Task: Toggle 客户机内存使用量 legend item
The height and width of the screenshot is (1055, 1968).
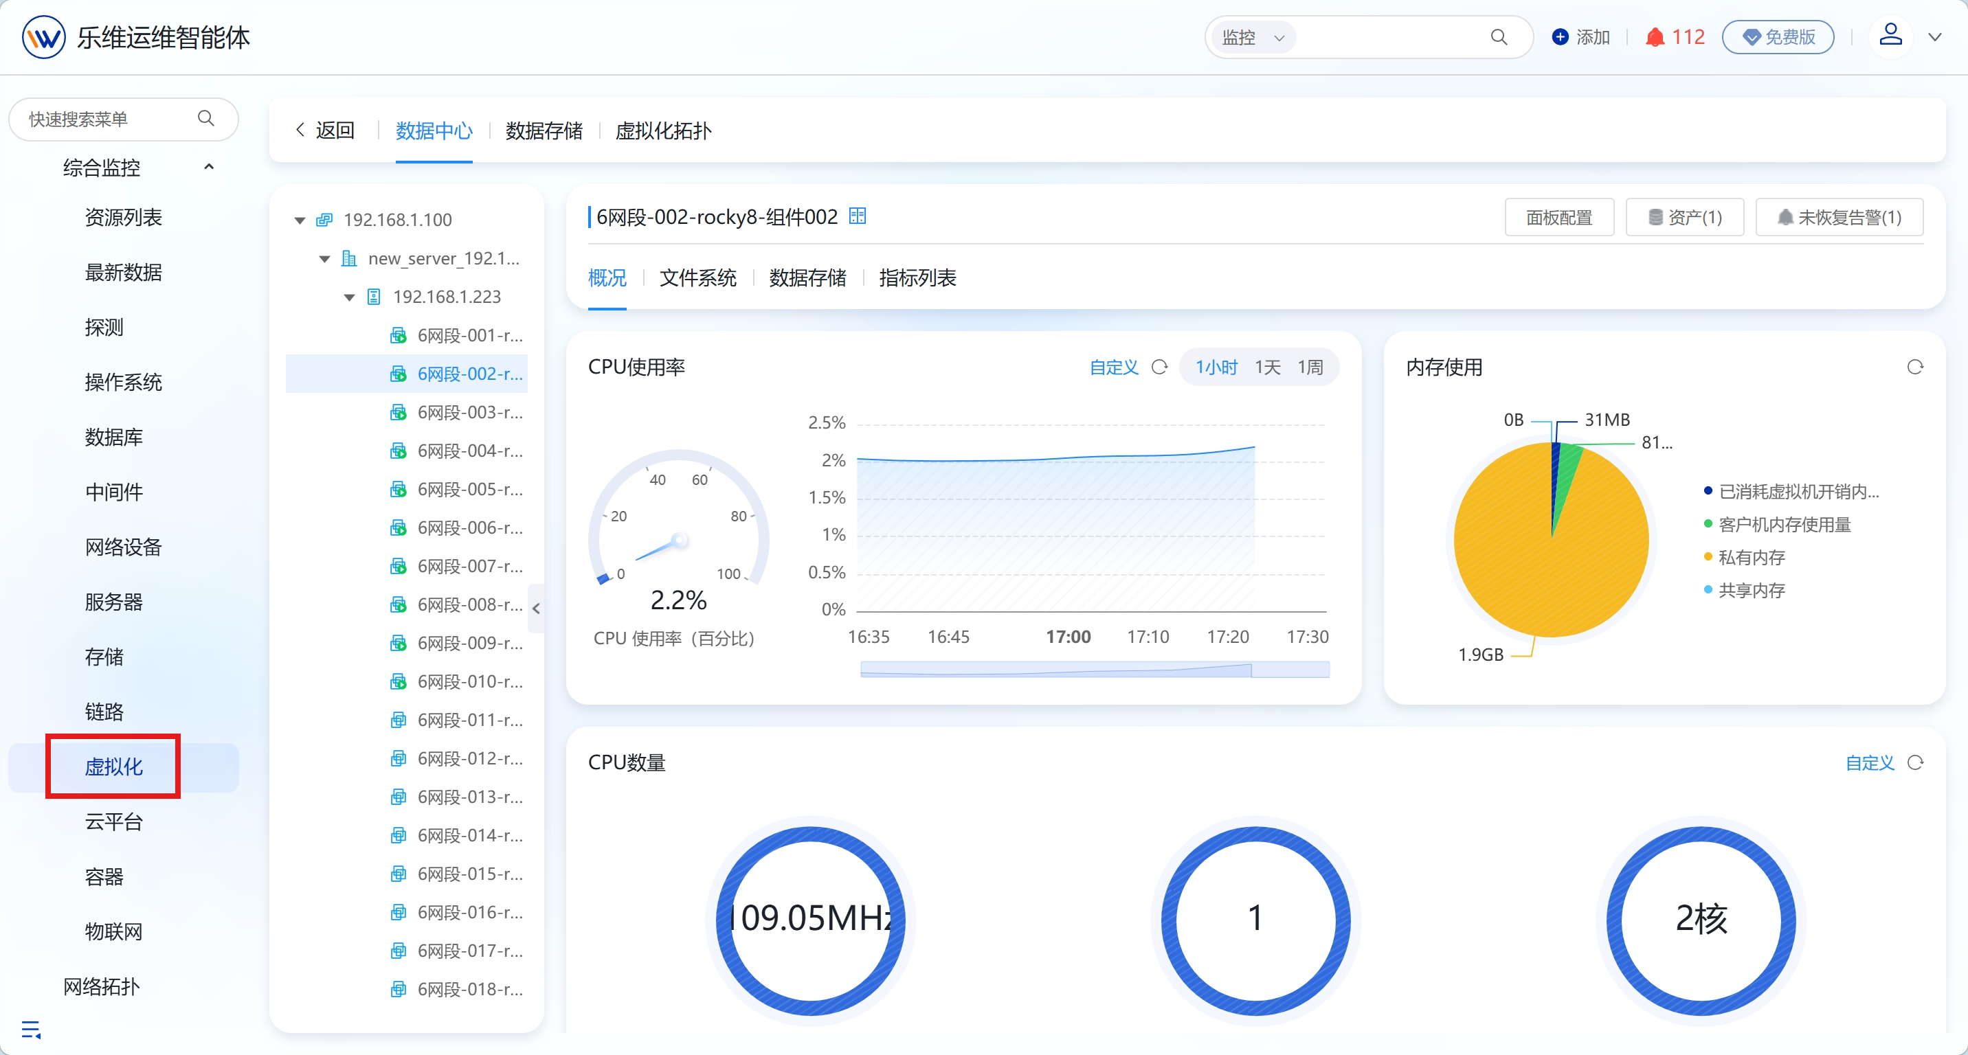Action: [1777, 525]
